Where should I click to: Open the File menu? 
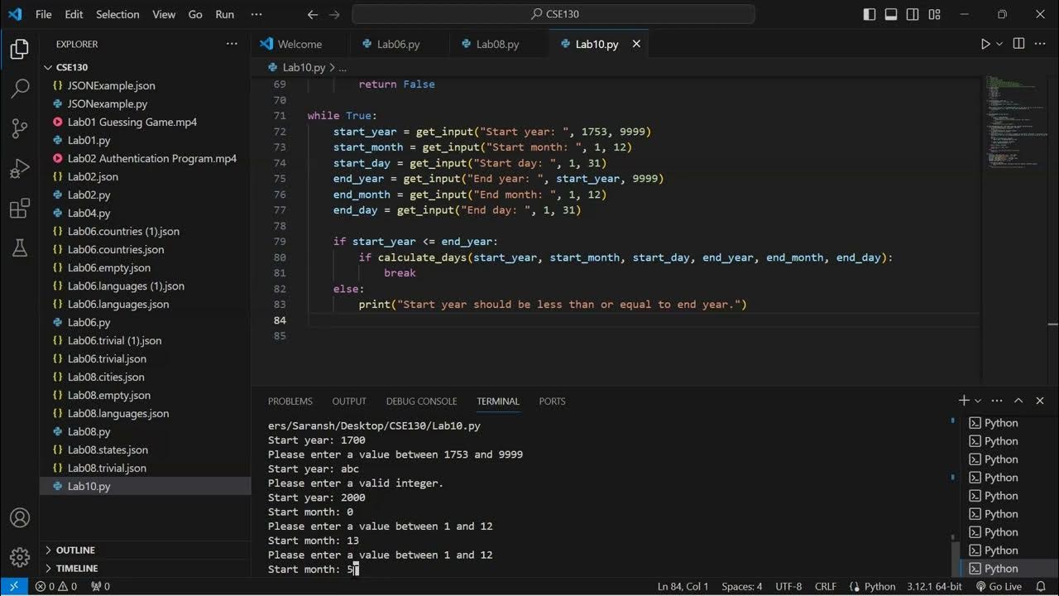pos(44,14)
